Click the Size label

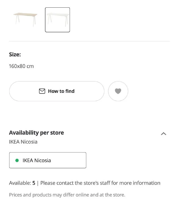pos(15,54)
